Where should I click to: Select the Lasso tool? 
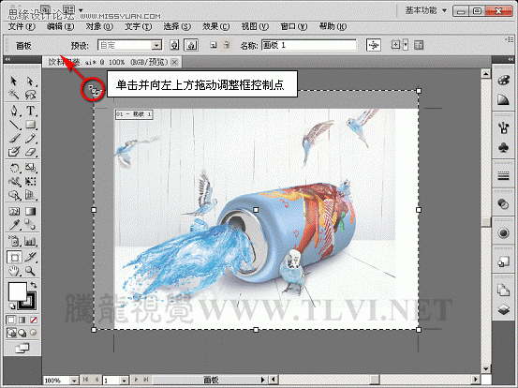tap(30, 95)
